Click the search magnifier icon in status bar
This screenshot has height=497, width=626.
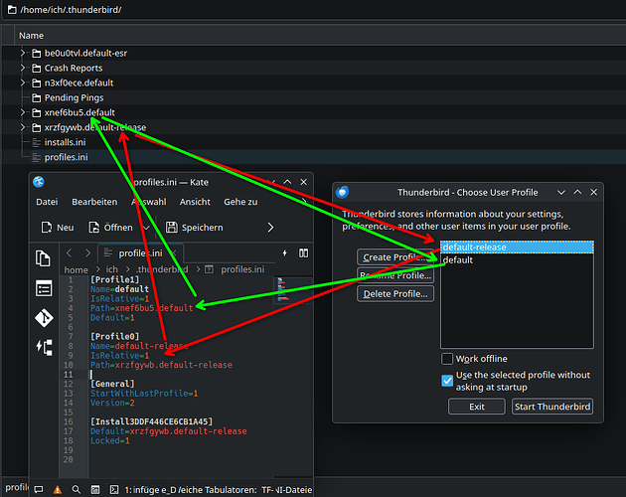pyautogui.click(x=76, y=489)
